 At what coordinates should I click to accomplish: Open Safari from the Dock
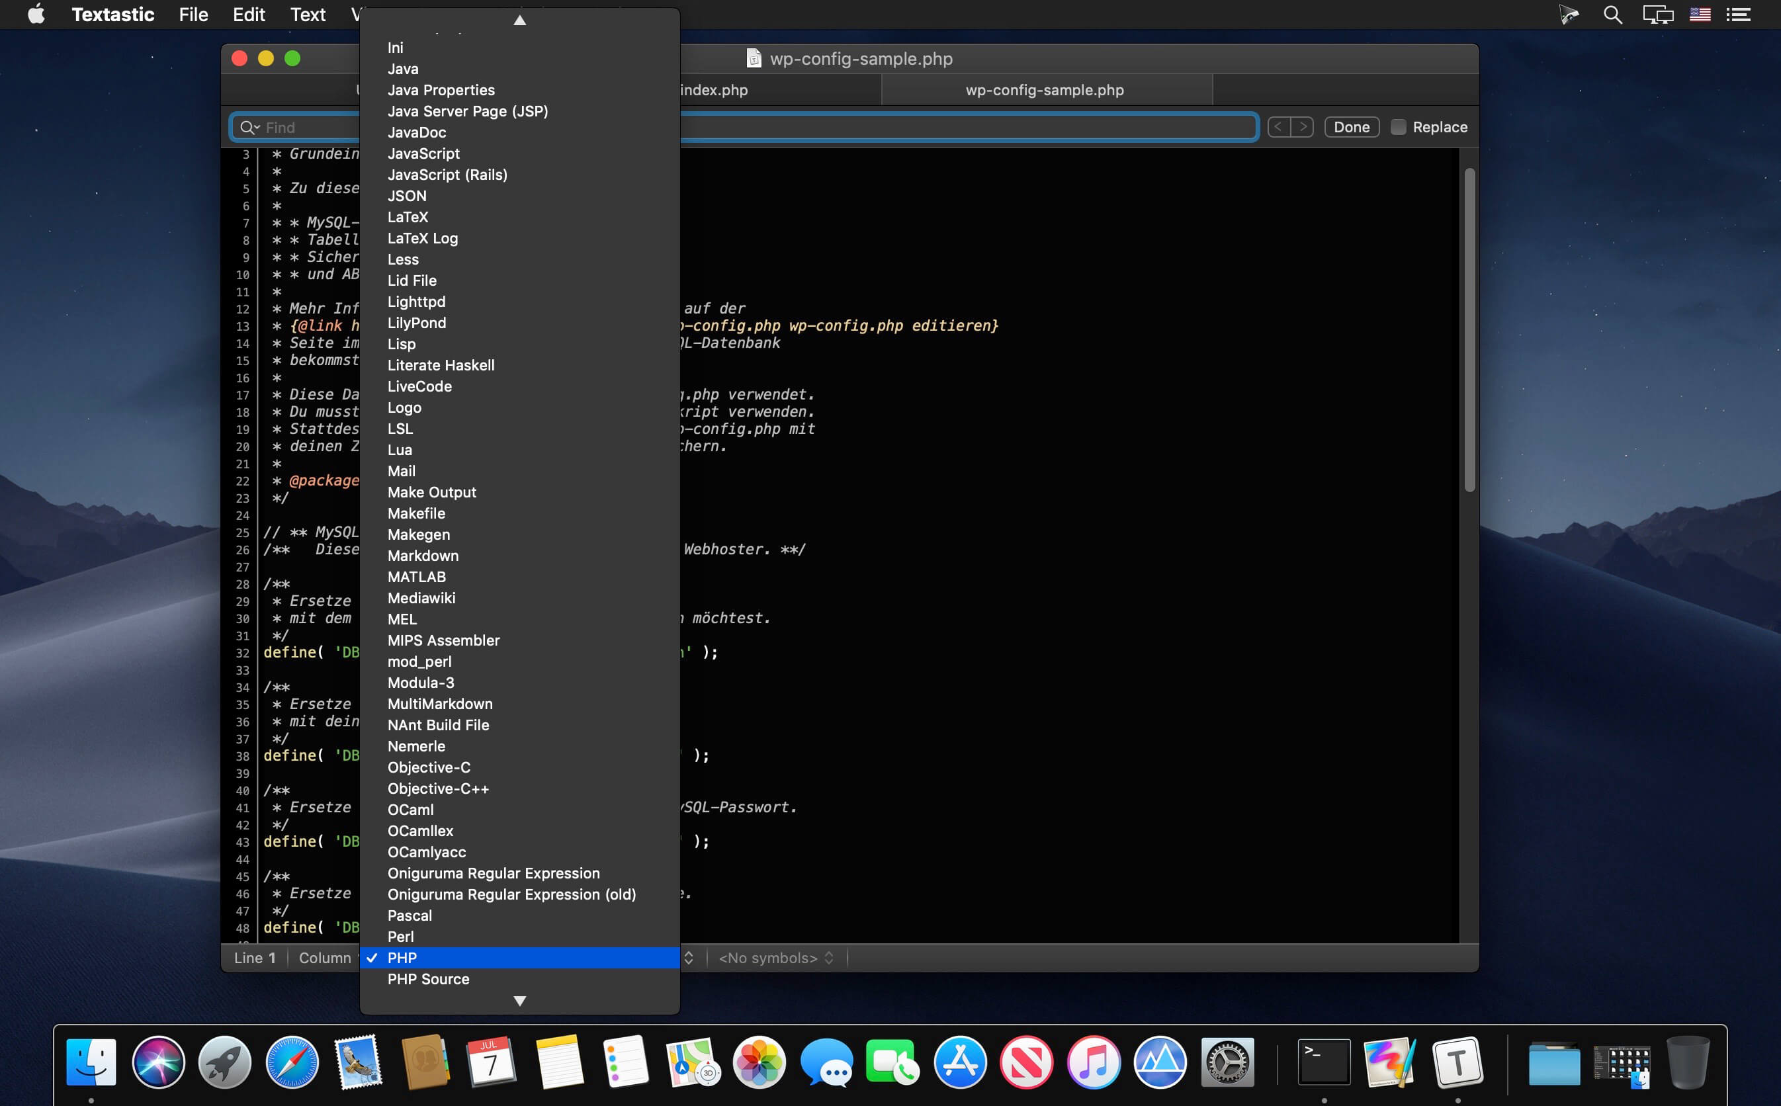(x=292, y=1062)
